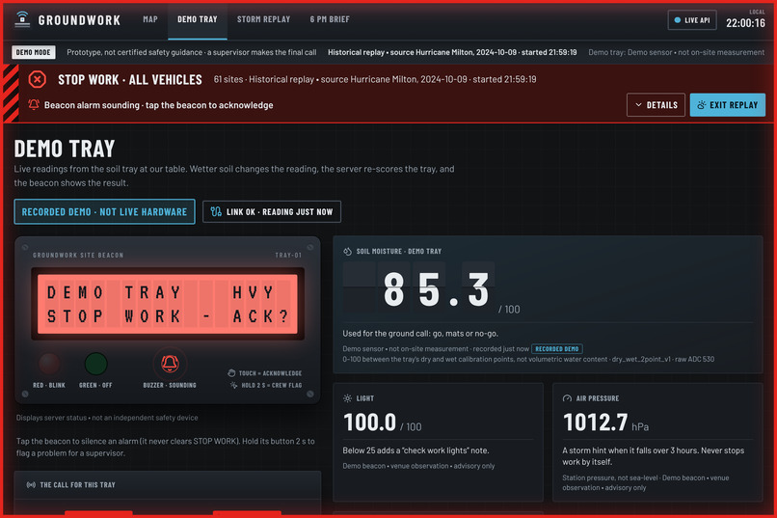Click the LINK OK reading status pill

click(272, 211)
